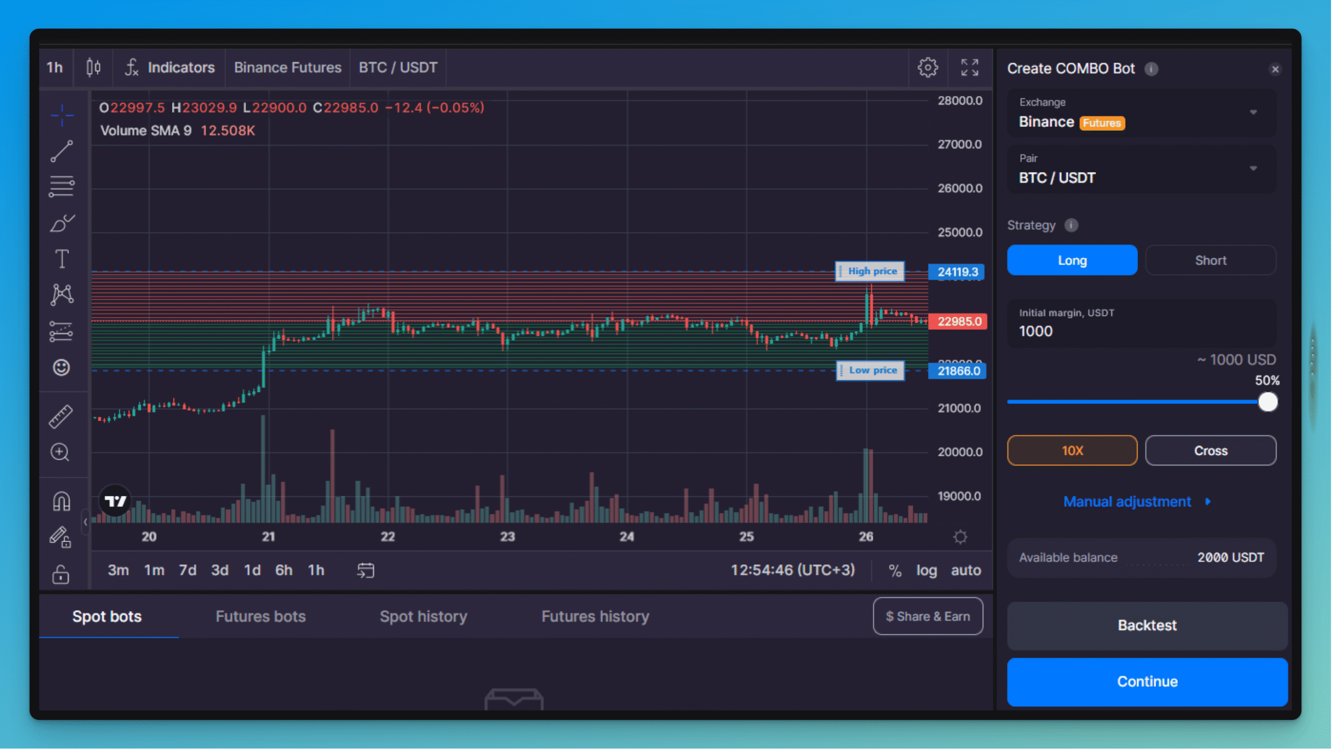This screenshot has height=749, width=1332.
Task: Open the 1h timeframe selector
Action: 55,68
